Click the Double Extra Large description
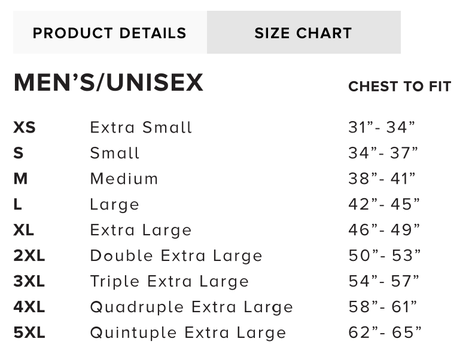Screen dimensions: 475x357 (x=176, y=256)
